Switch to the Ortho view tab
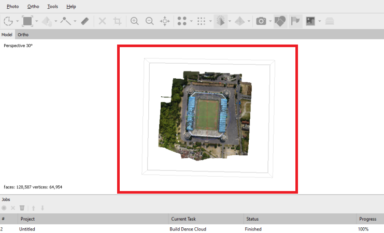This screenshot has height=233, width=384. (x=23, y=35)
